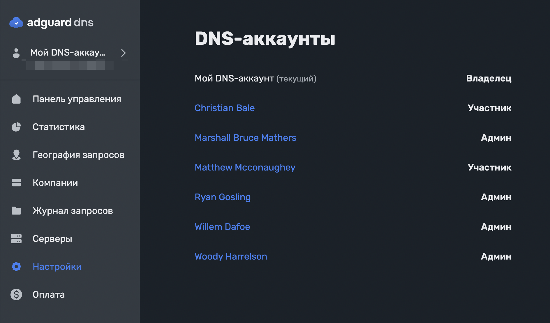The width and height of the screenshot is (550, 323).
Task: Open the Компании icon in sidebar
Action: (x=16, y=183)
